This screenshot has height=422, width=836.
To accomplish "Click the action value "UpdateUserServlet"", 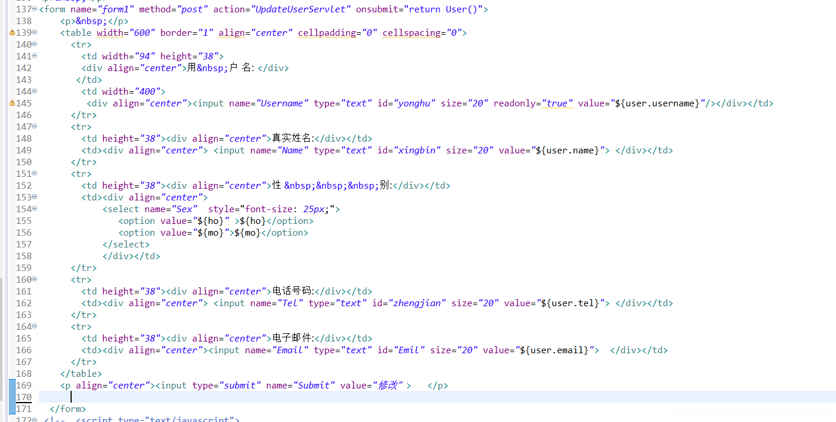I will [300, 9].
